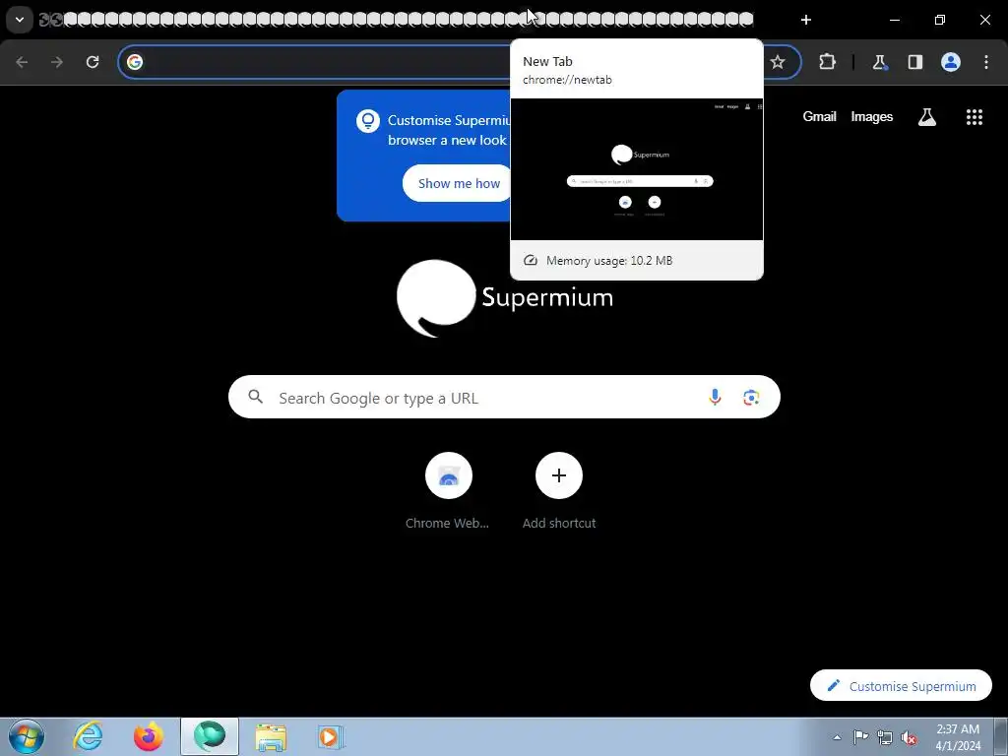Click the lightbulb icon in promo card

[x=368, y=121]
